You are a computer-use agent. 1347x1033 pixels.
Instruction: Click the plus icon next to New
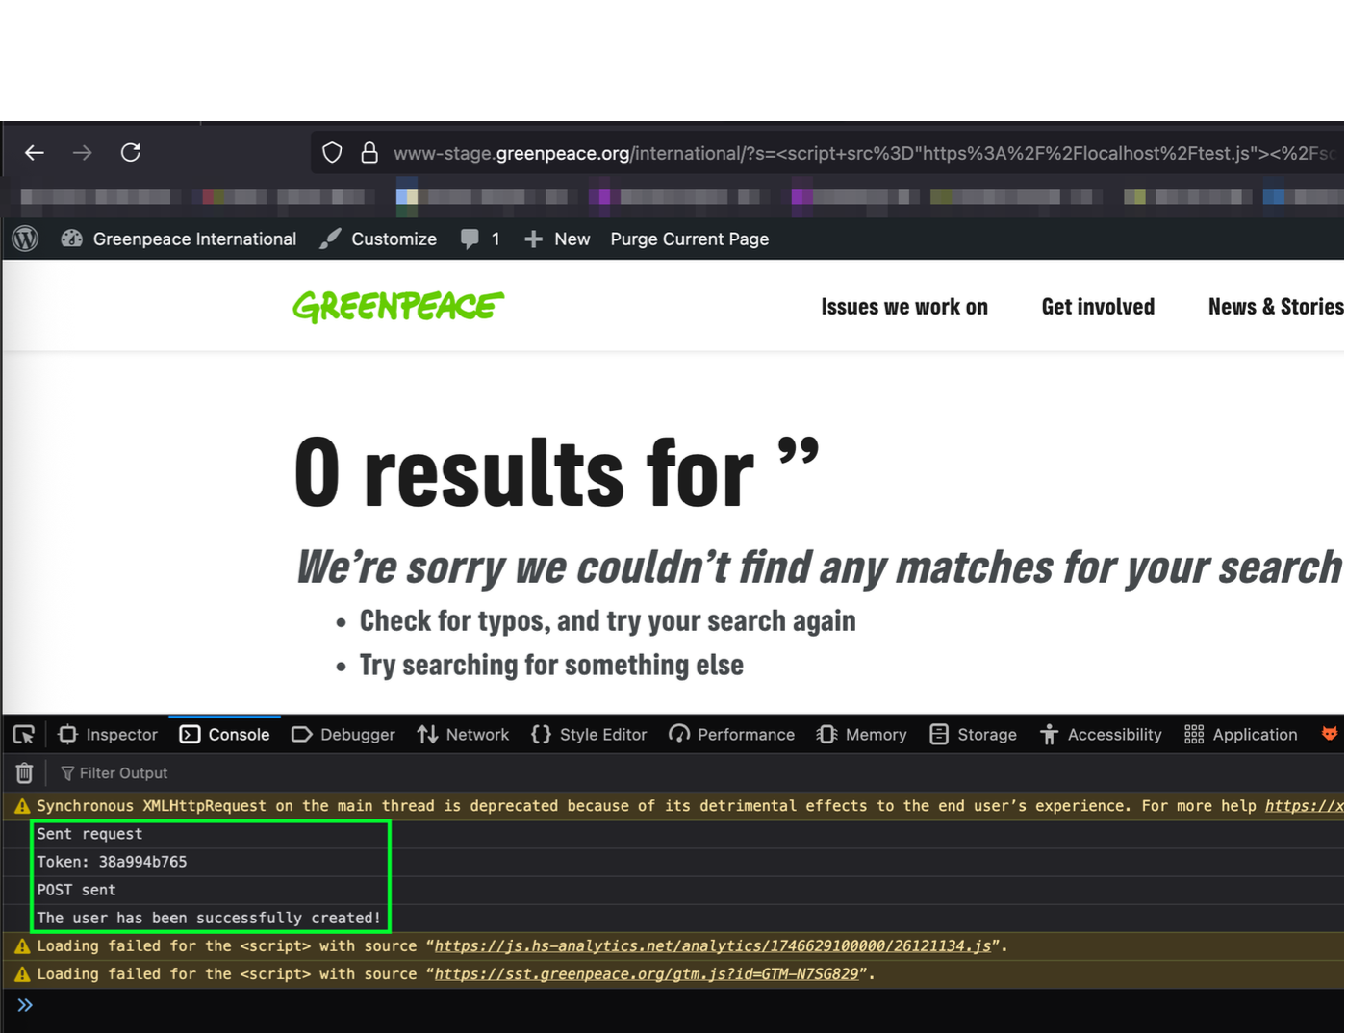point(533,239)
